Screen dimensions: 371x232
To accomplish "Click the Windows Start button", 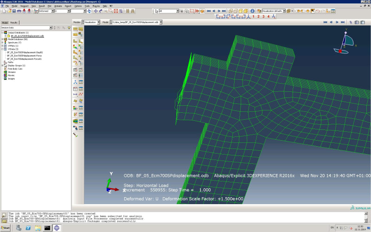I will point(5,228).
